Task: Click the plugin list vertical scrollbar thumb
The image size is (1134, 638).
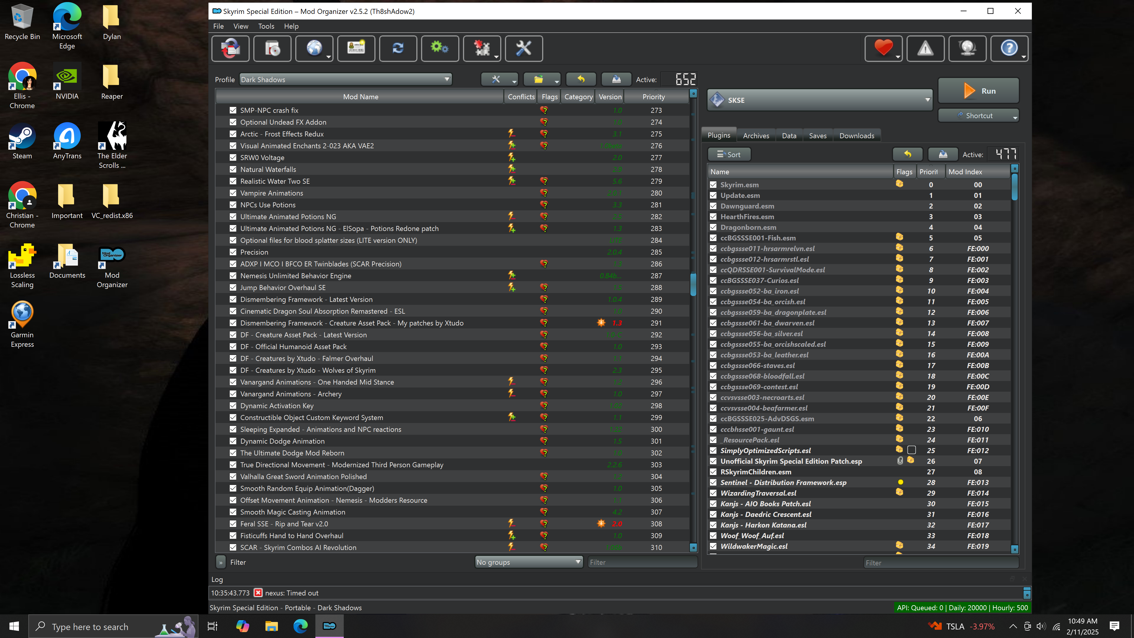Action: coord(1014,187)
